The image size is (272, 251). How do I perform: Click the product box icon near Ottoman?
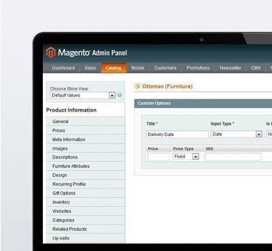(x=137, y=86)
